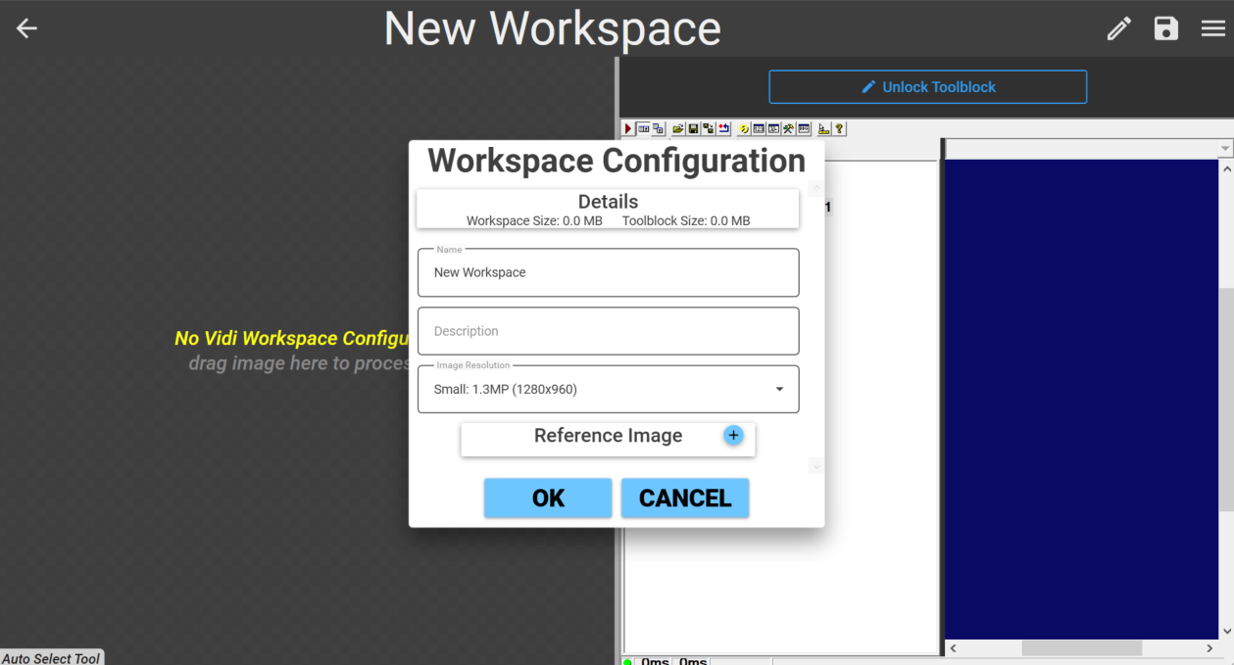Screen dimensions: 1234x665
Task: Save workspace using floppy disk icon
Action: 1165,28
